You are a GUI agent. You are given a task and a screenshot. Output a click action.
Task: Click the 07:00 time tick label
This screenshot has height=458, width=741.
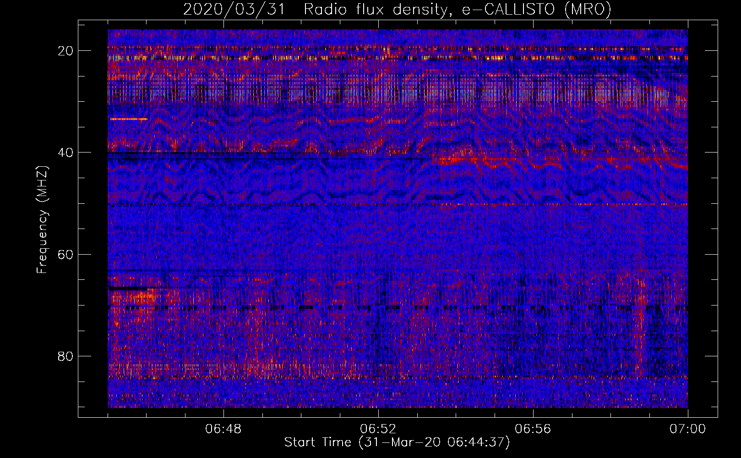point(688,429)
